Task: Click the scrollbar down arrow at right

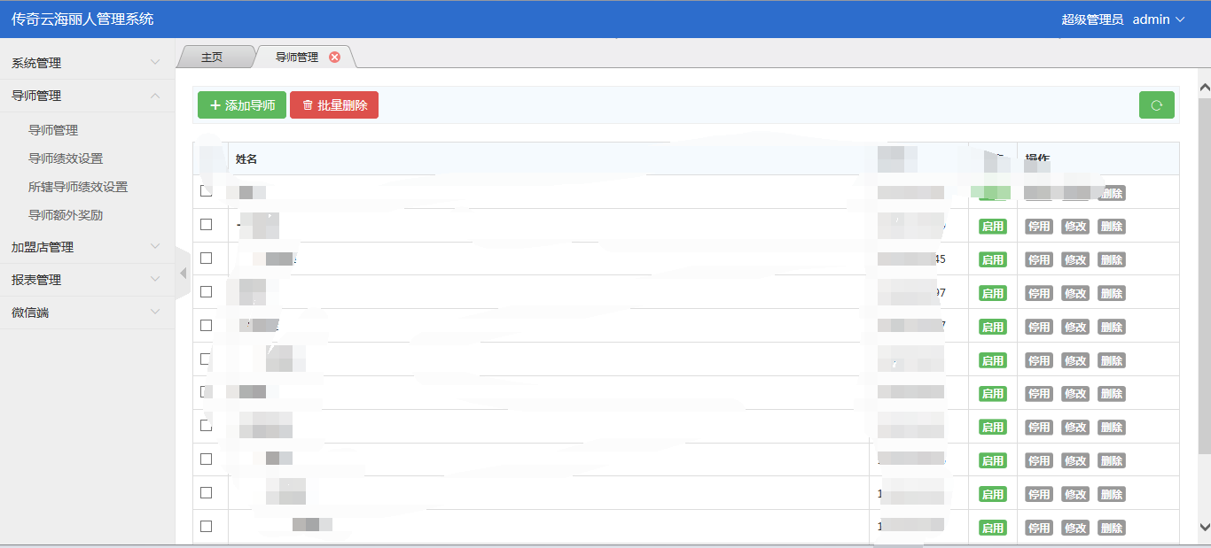Action: [1204, 527]
